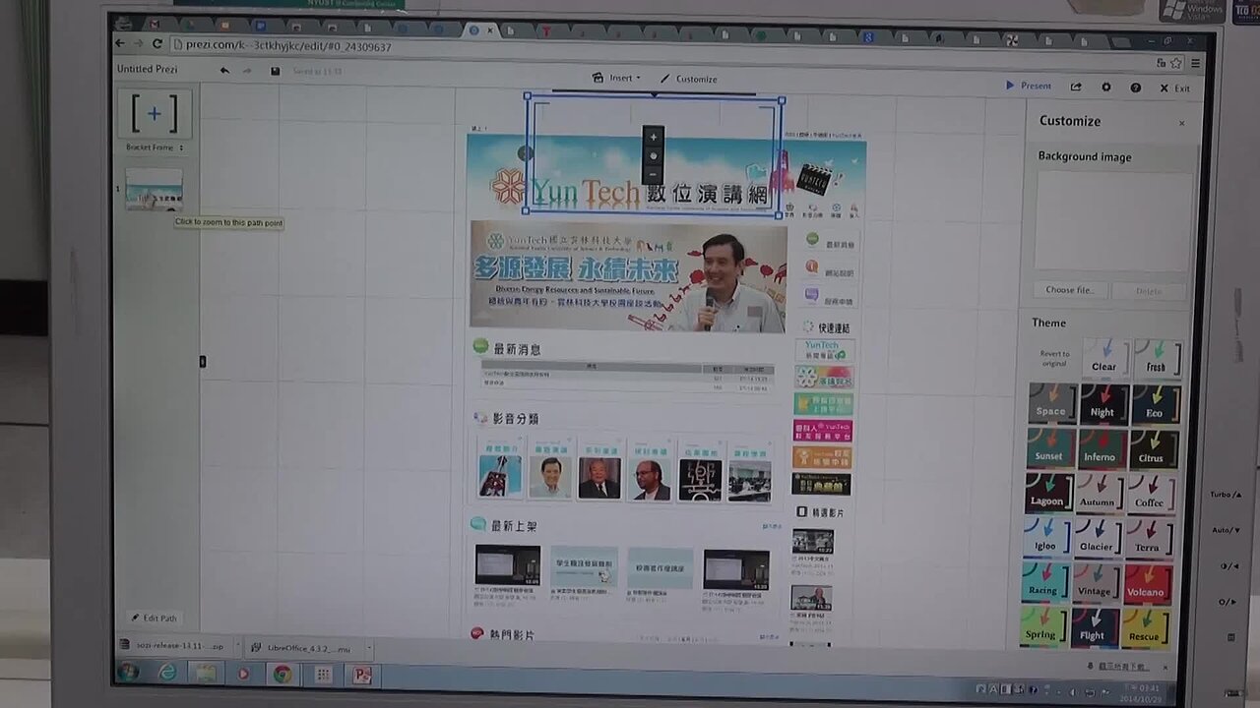Pick the Igloo theme
The image size is (1260, 708).
(x=1045, y=537)
